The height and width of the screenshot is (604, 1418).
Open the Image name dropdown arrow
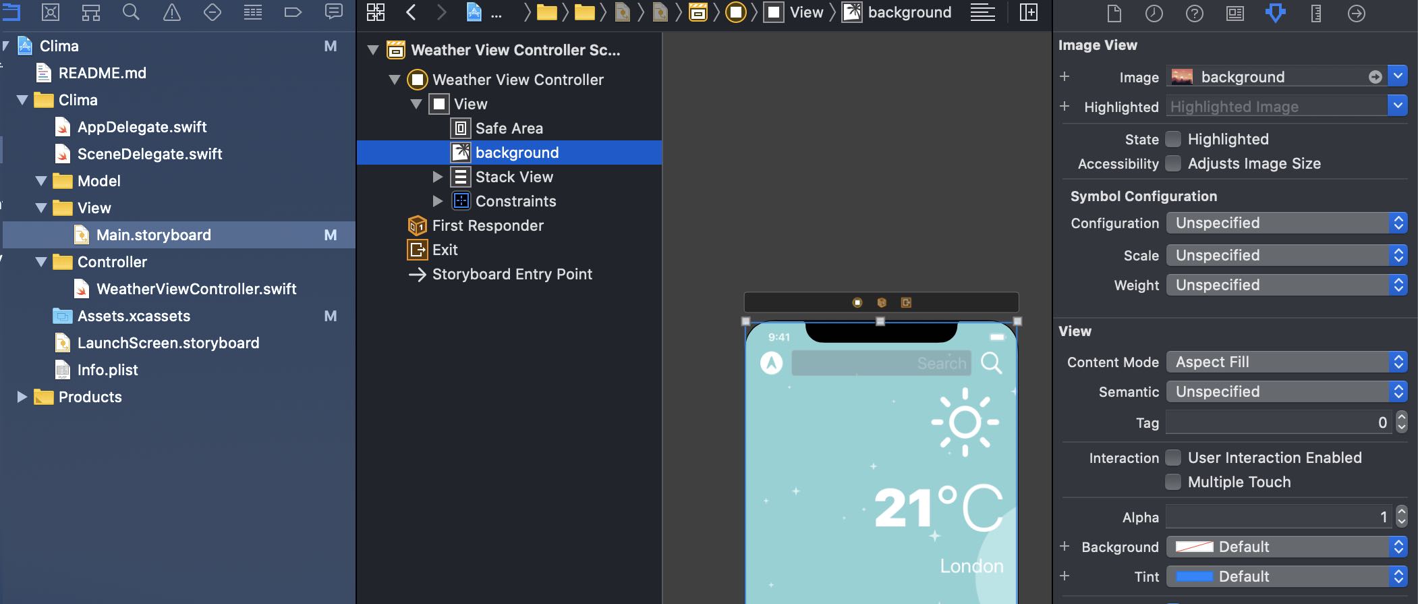coord(1398,76)
